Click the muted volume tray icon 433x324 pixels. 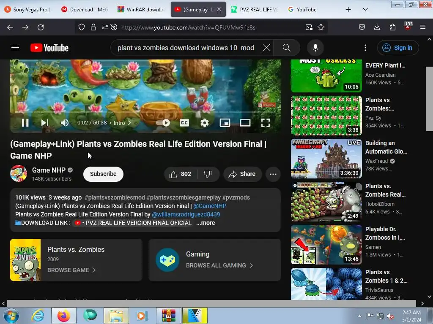(x=390, y=316)
